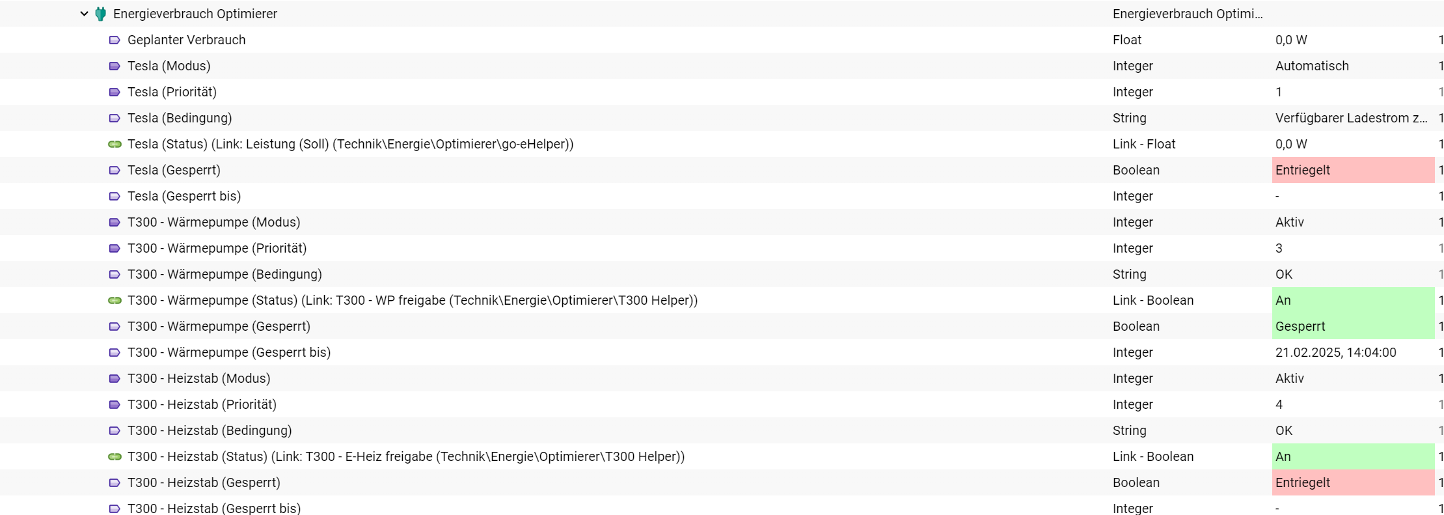Collapse the Energieverbrauch Optimierer tree node
Screen dimensions: 1444x515
[84, 14]
